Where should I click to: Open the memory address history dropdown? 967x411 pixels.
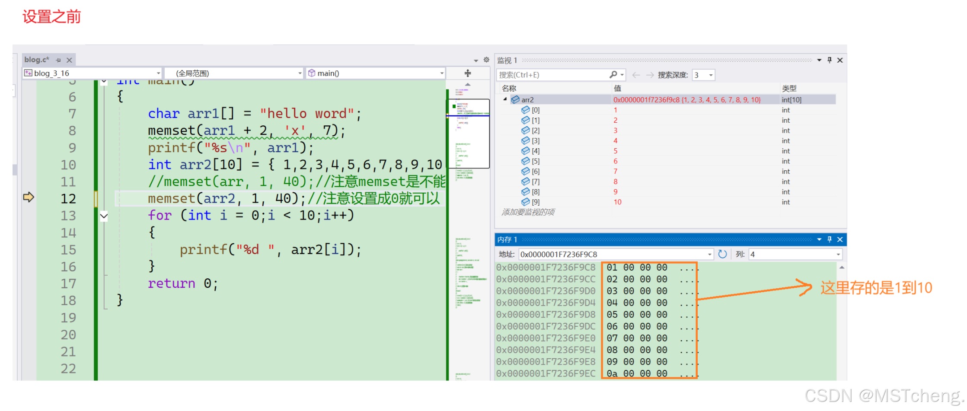709,254
